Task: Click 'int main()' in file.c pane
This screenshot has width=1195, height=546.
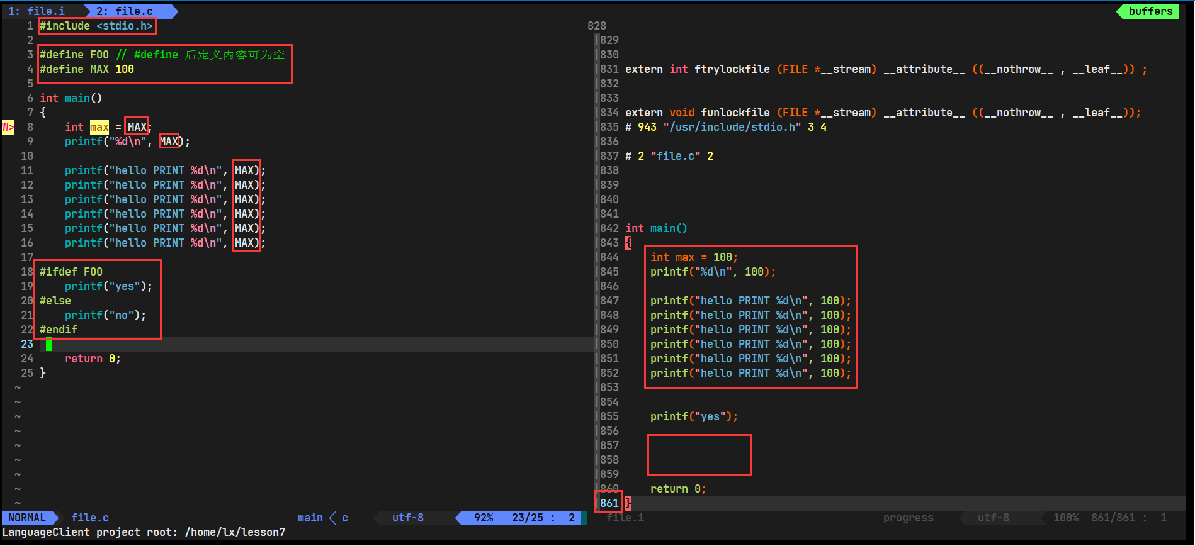Action: pyautogui.click(x=71, y=98)
